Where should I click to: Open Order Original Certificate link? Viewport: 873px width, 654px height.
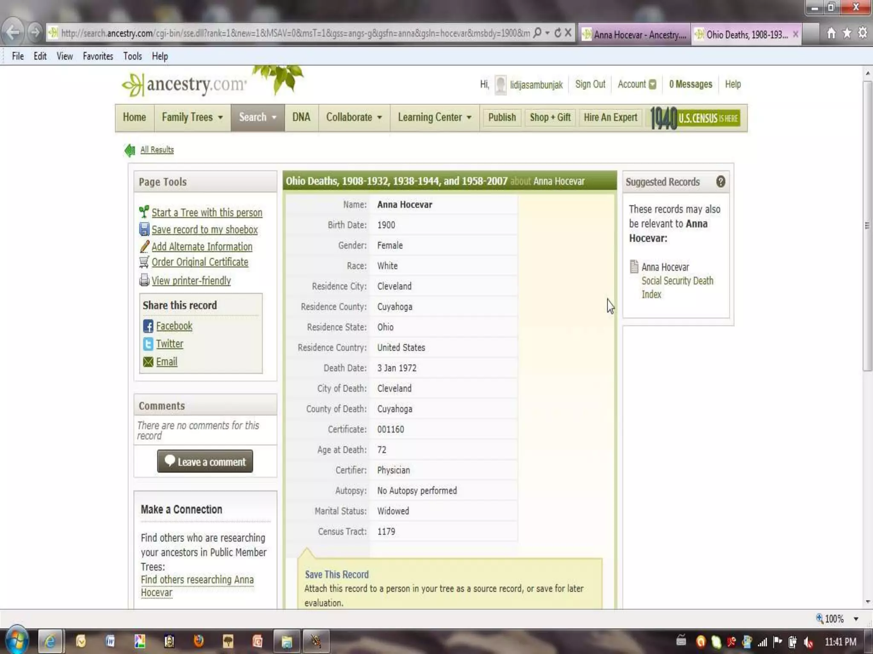199,262
